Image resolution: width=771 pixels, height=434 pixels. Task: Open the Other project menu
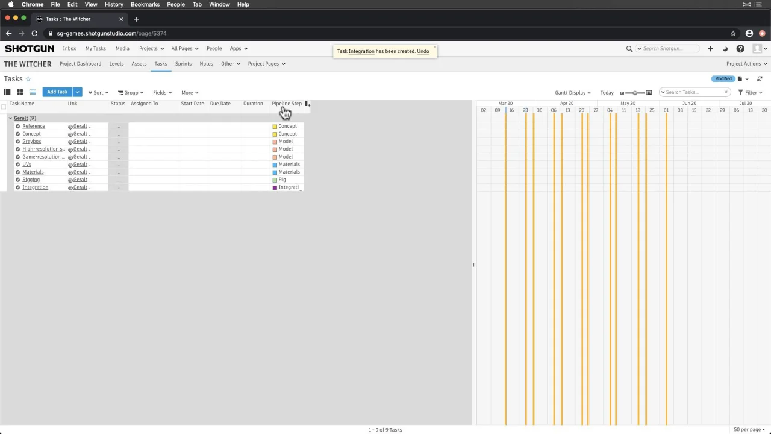click(x=230, y=64)
